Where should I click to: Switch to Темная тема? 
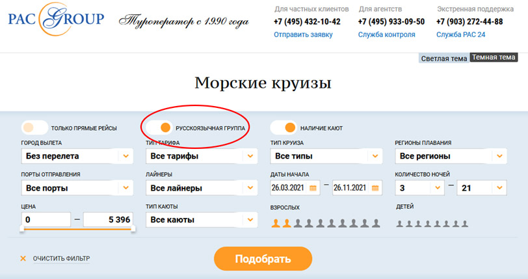click(x=494, y=58)
